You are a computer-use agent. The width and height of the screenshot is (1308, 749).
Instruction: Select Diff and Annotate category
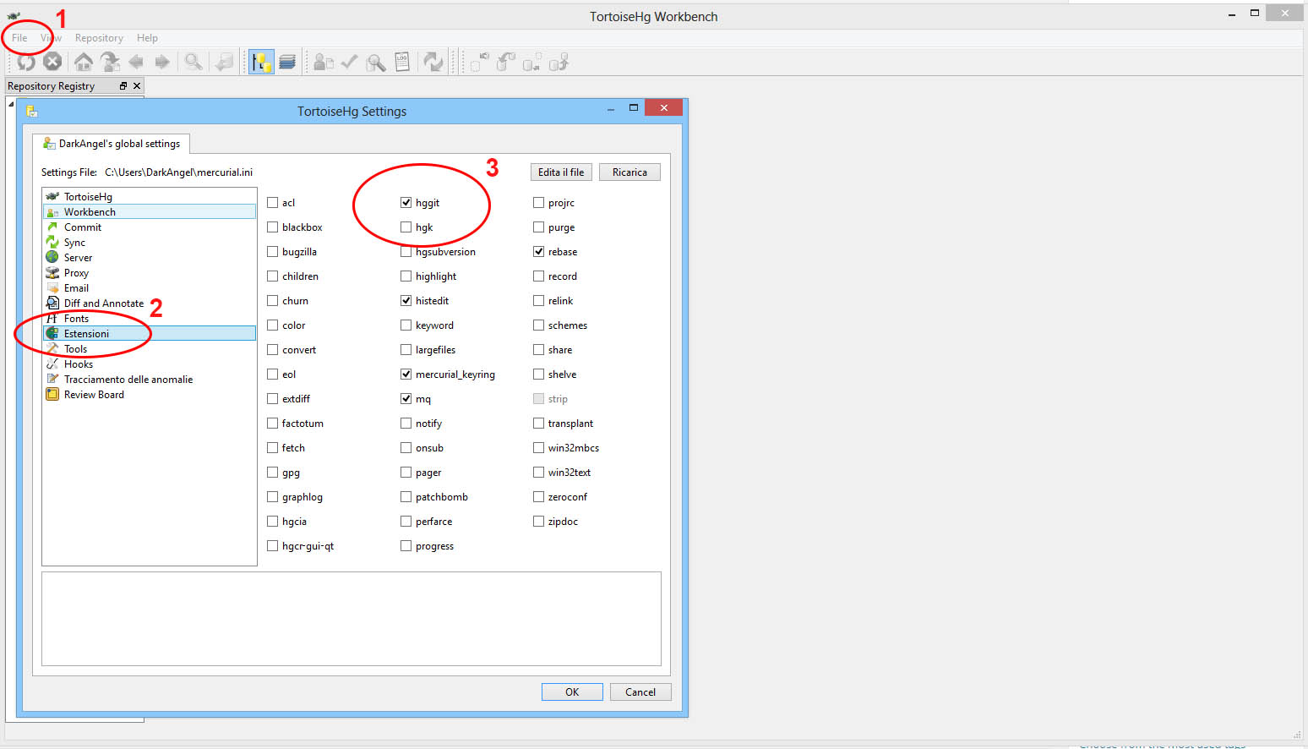pyautogui.click(x=150, y=303)
